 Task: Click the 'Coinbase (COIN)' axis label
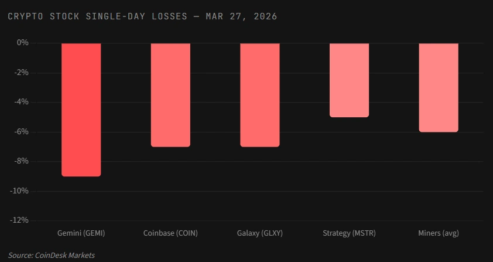click(170, 233)
